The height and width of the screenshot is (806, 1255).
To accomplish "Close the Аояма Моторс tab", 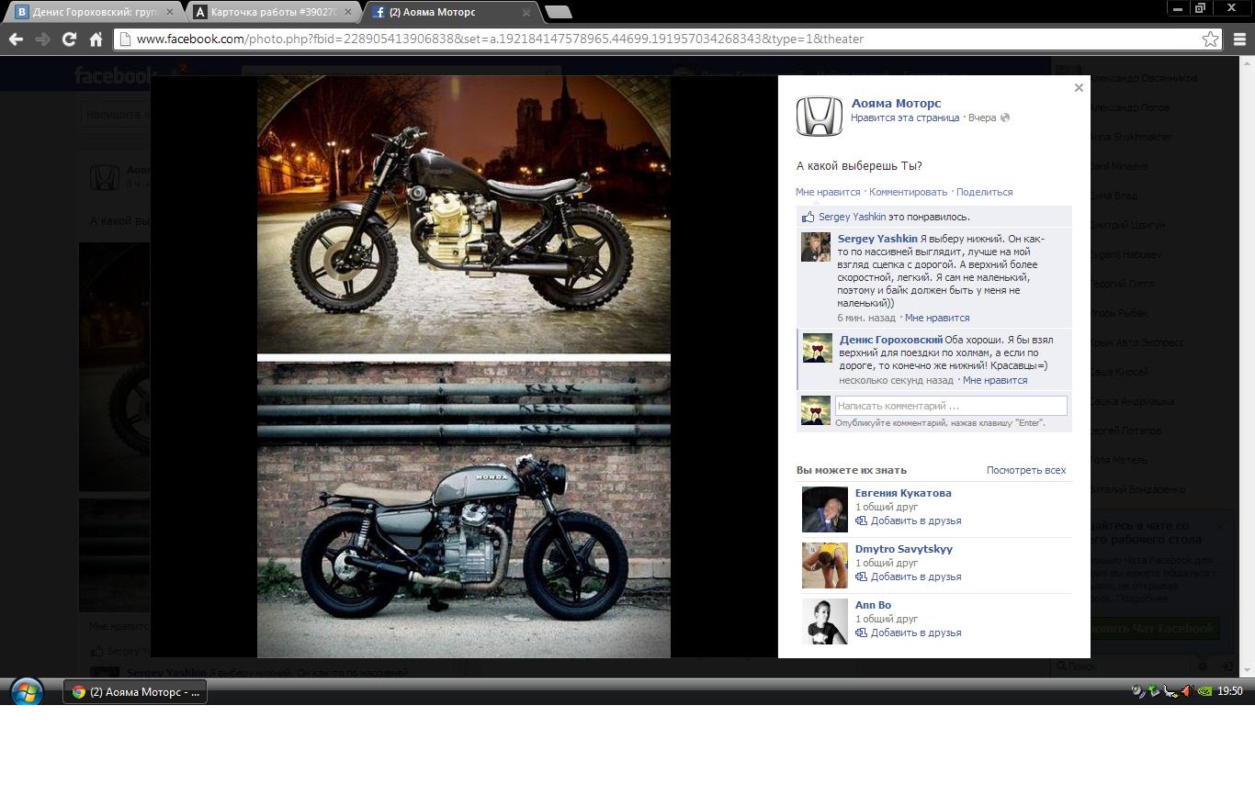I will tap(526, 12).
